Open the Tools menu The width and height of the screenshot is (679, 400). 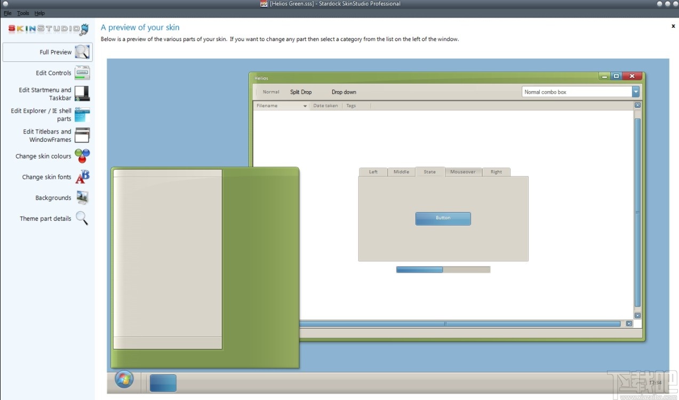coord(22,13)
